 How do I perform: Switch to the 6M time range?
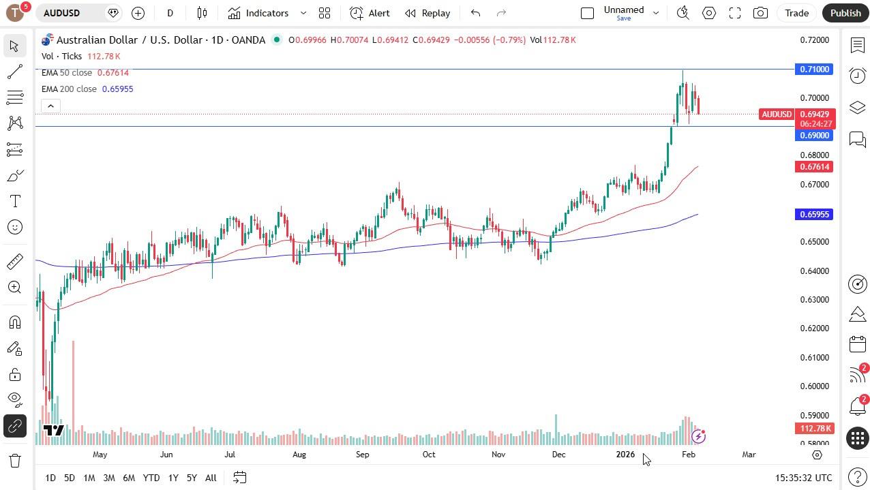(128, 478)
